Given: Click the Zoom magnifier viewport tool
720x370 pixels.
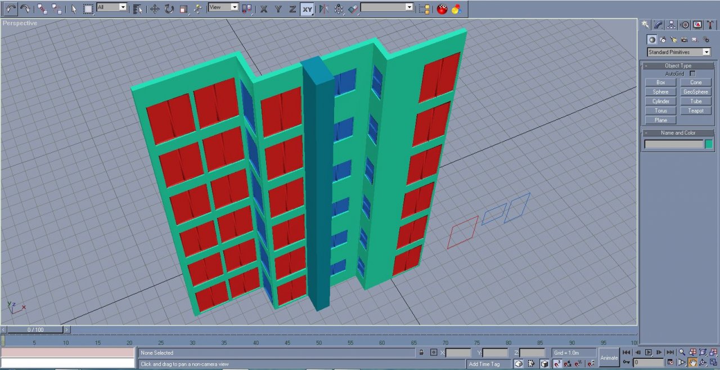Looking at the screenshot, I should tap(682, 352).
